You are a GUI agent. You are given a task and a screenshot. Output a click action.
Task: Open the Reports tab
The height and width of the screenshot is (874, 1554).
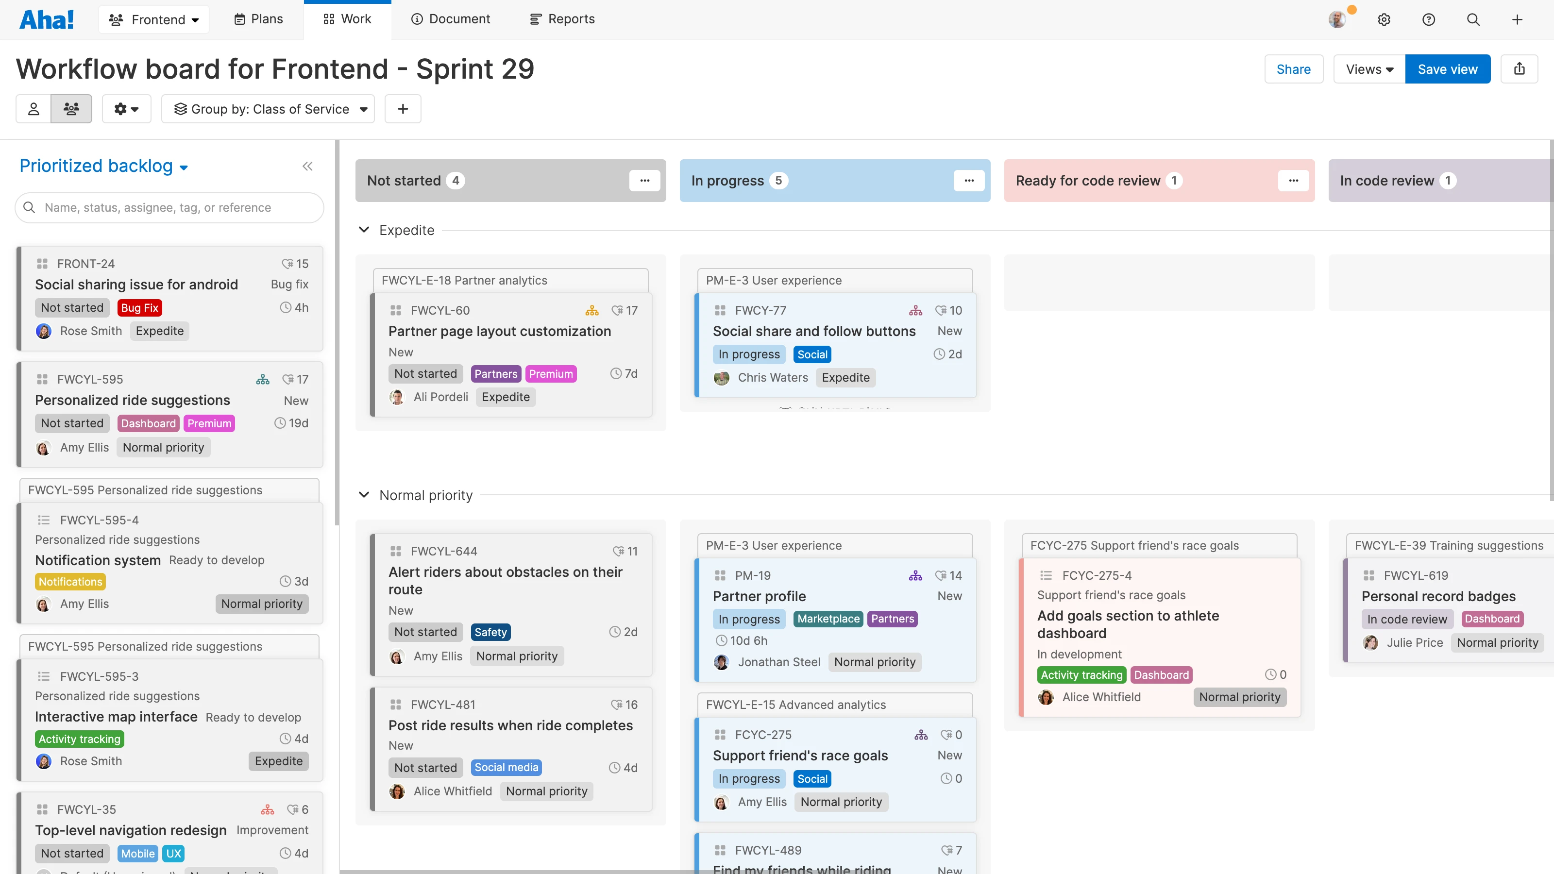[x=562, y=19]
